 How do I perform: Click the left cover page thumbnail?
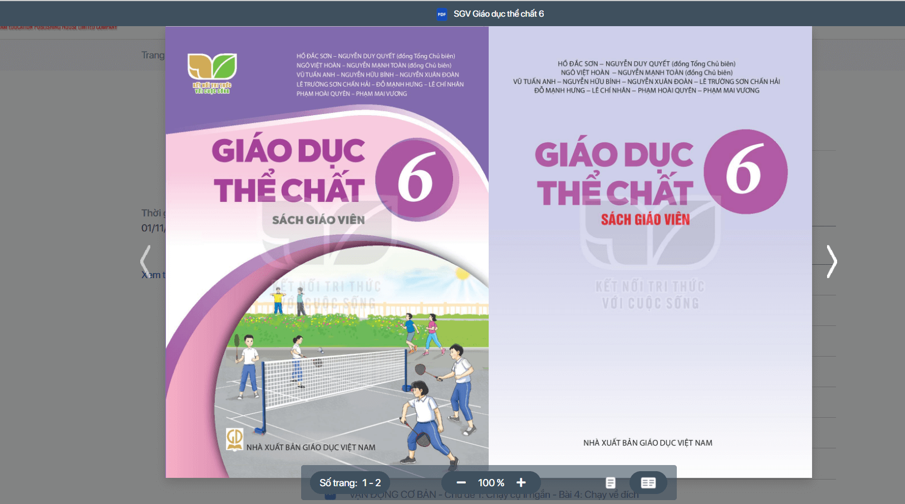(327, 252)
